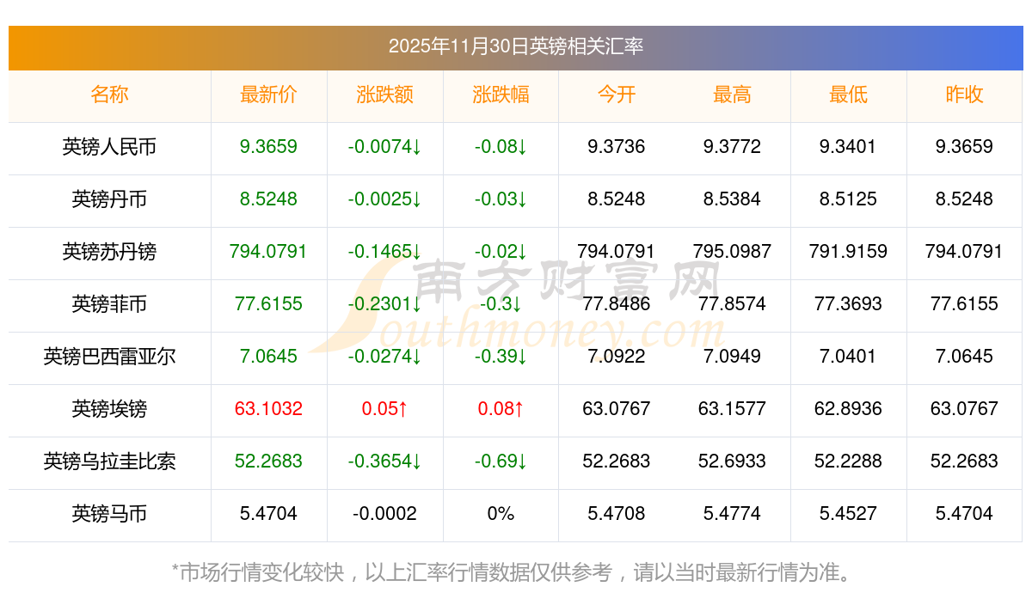
Task: Click change percent 0%
Action: [x=501, y=514]
